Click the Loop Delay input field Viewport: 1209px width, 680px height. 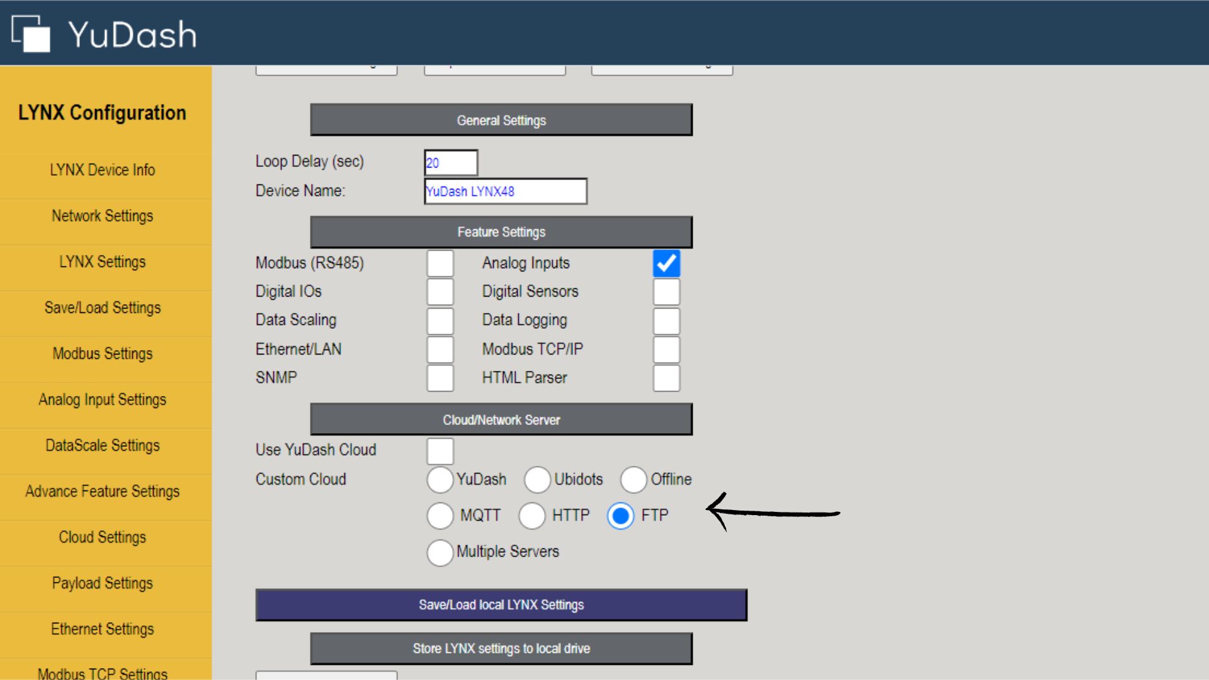pyautogui.click(x=451, y=163)
